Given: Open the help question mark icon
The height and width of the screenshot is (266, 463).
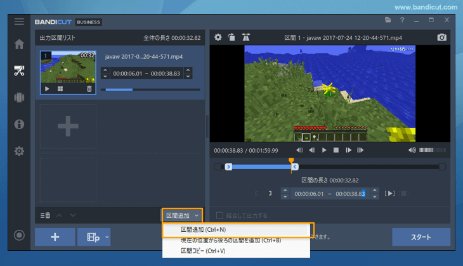Looking at the screenshot, I should (402, 20).
